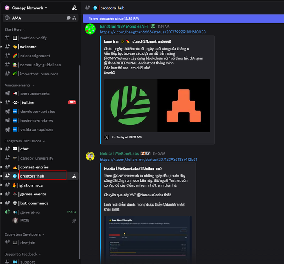Click the green voice-active speaker icon on general-vc
Viewport: 284px width, 264px height.
[x=7, y=212]
